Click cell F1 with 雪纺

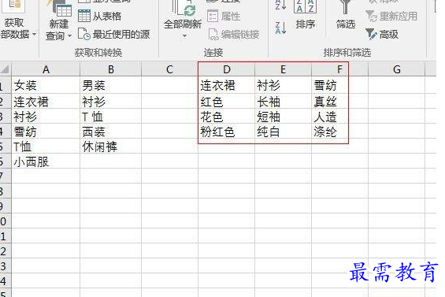point(339,85)
